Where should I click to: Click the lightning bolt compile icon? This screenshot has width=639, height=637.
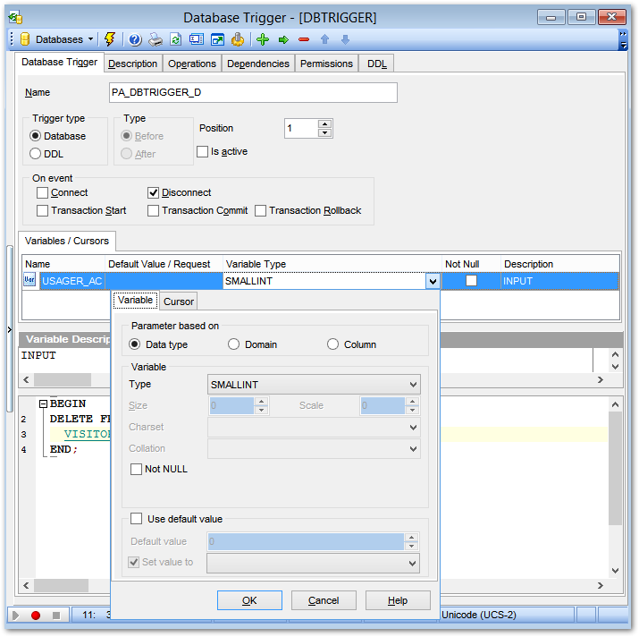pyautogui.click(x=110, y=39)
